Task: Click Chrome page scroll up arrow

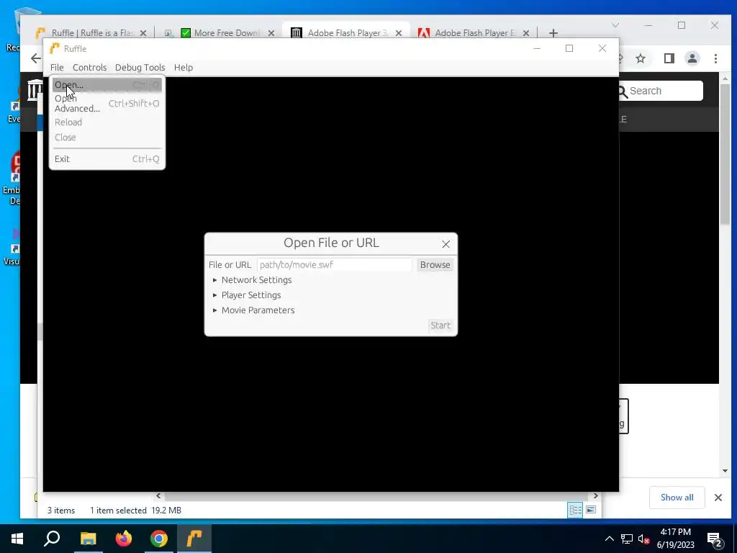Action: tap(725, 79)
